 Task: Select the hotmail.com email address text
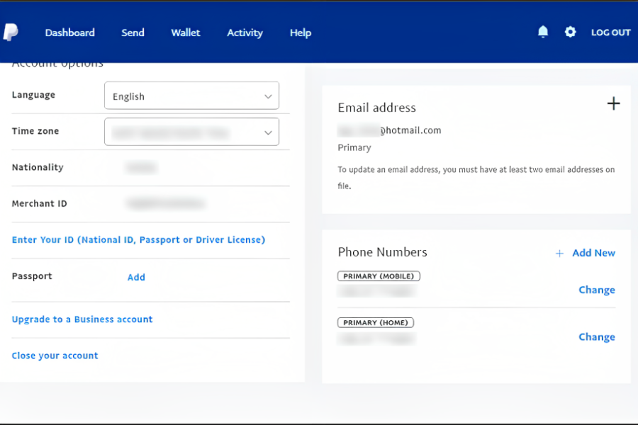coord(389,130)
